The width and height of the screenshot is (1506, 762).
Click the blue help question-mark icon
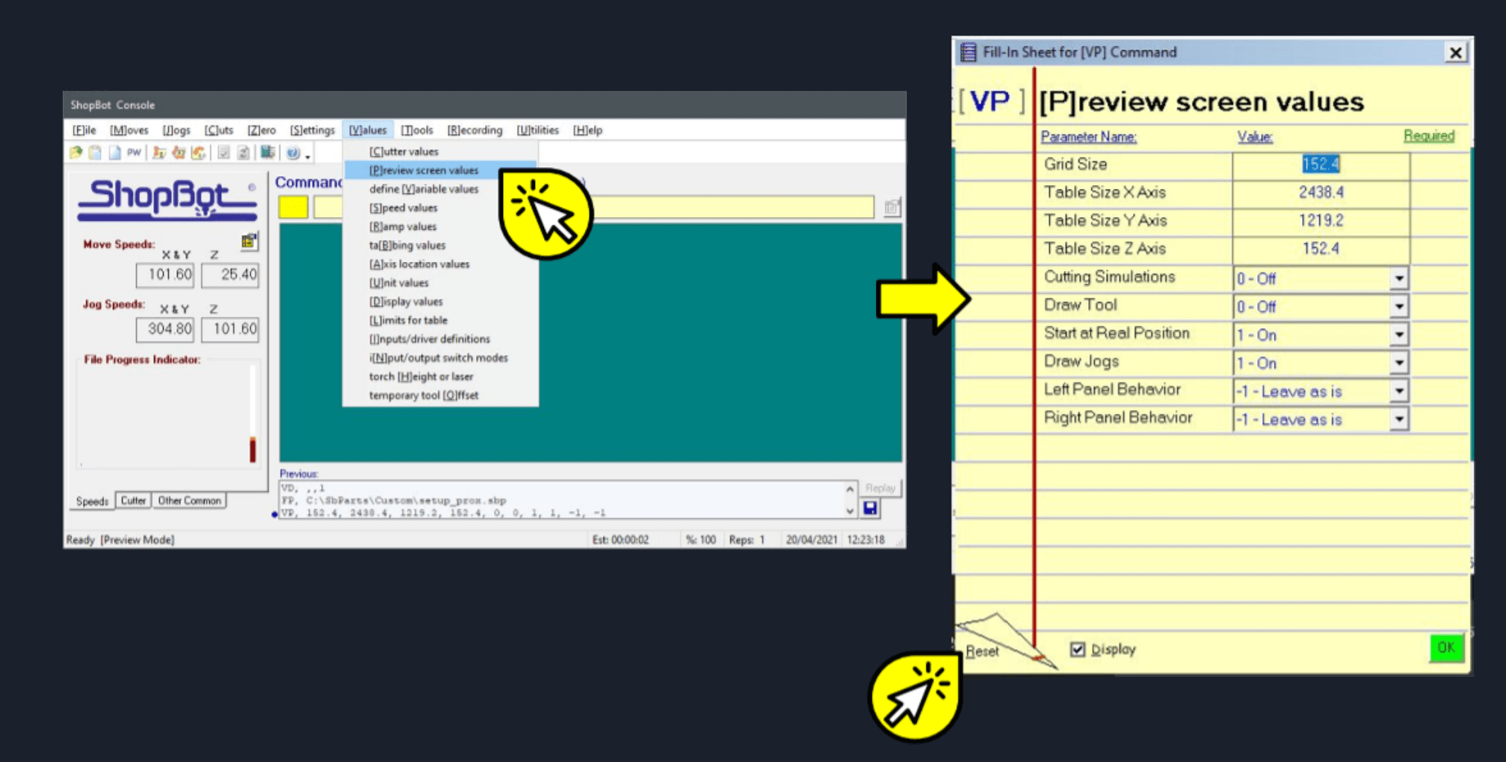coord(293,153)
